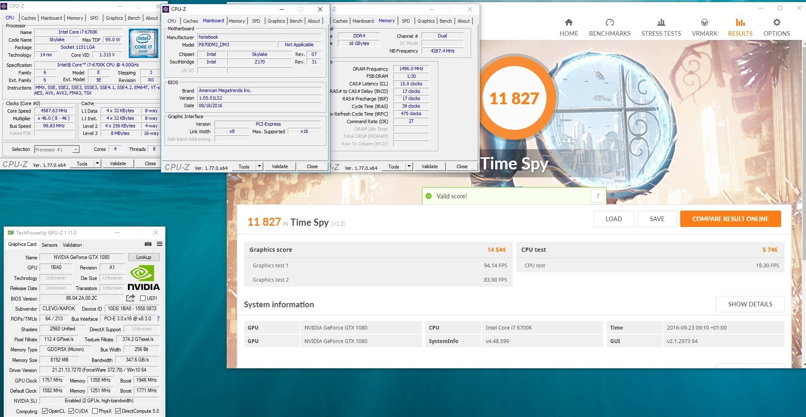The height and width of the screenshot is (417, 806).
Task: Click CPU-Z CPU window title icon
Action: (4, 6)
